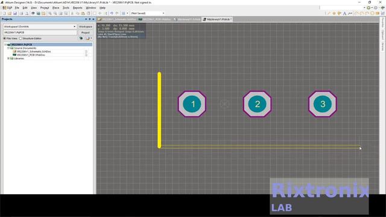Open the Projects panel menu arrow
This screenshot has width=386, height=217.
pos(86,19)
